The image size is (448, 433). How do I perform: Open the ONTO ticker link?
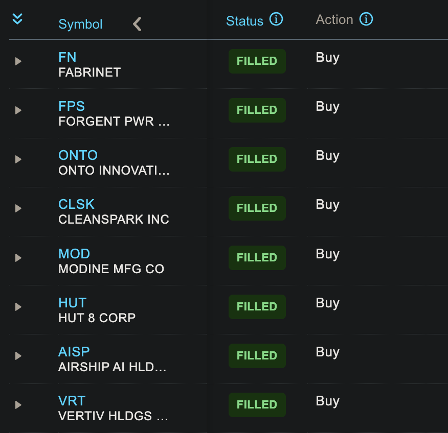(78, 155)
